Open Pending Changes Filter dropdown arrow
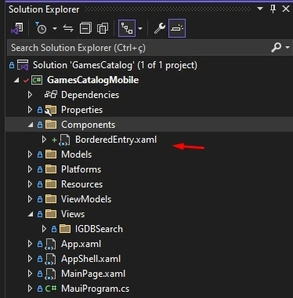Screen dimensions: 293x298 55,28
